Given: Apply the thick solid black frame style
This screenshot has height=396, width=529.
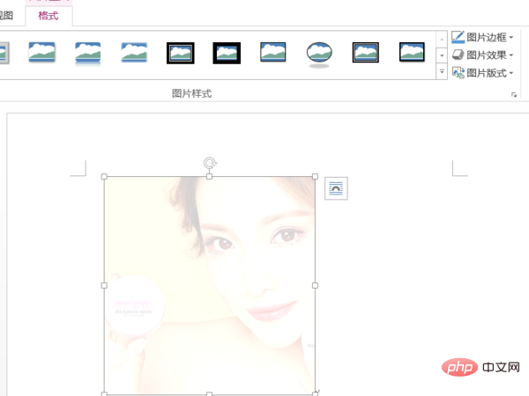Looking at the screenshot, I should pyautogui.click(x=227, y=54).
